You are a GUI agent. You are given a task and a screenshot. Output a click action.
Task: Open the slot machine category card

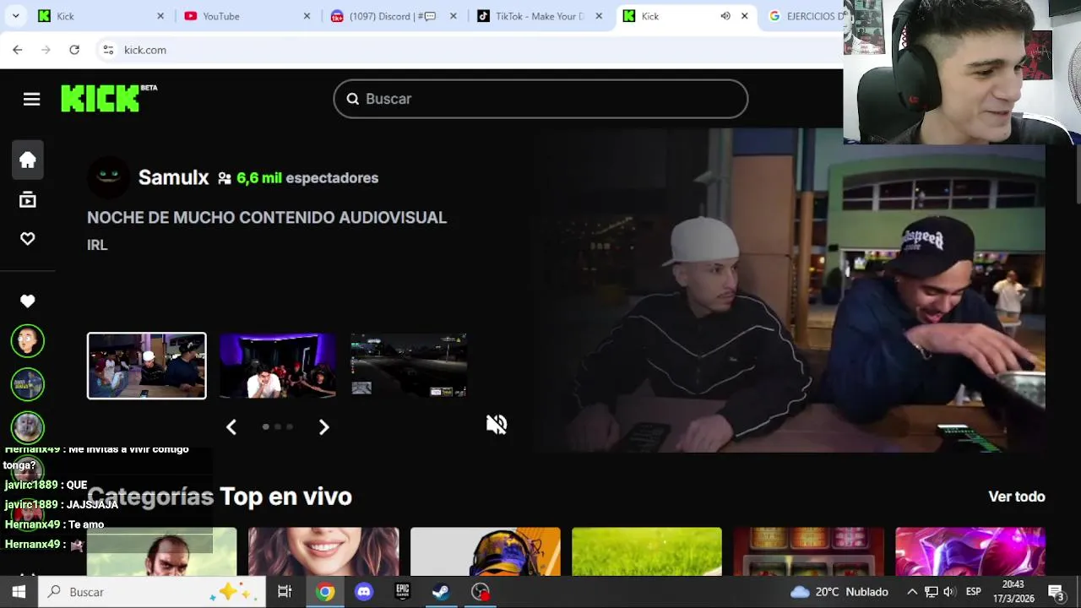point(808,551)
